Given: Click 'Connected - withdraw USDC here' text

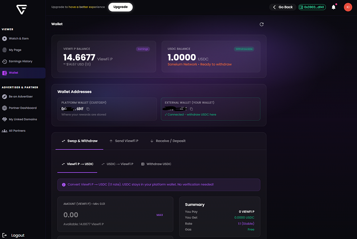Looking at the screenshot, I should (x=192, y=115).
